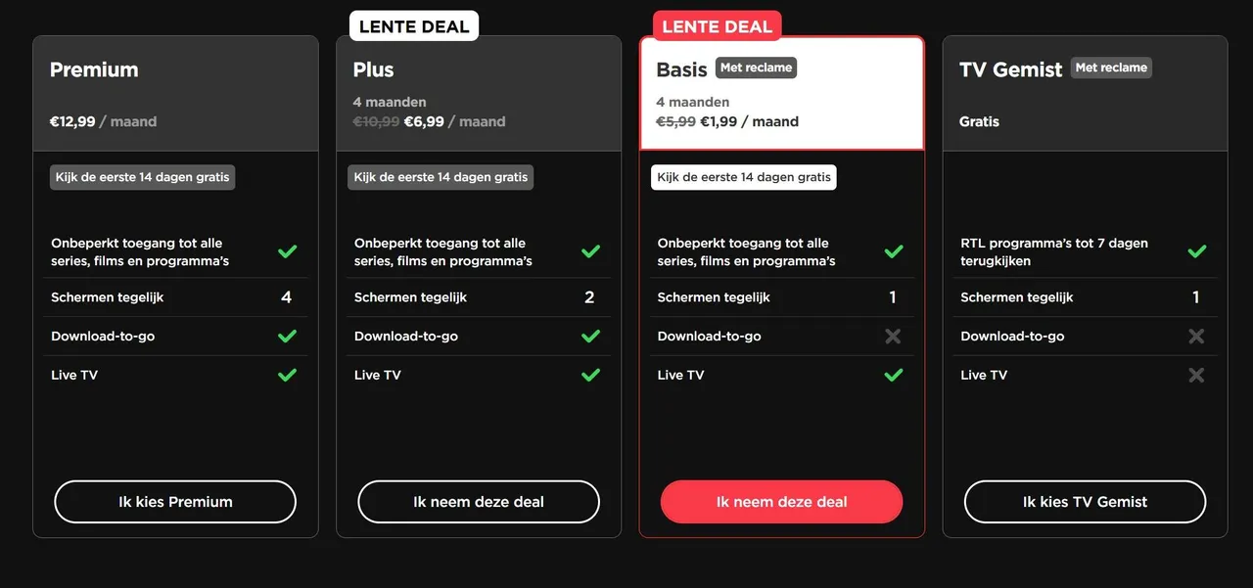The height and width of the screenshot is (588, 1253).
Task: Click the red LENTE DEAL badge above Basis
Action: (718, 26)
